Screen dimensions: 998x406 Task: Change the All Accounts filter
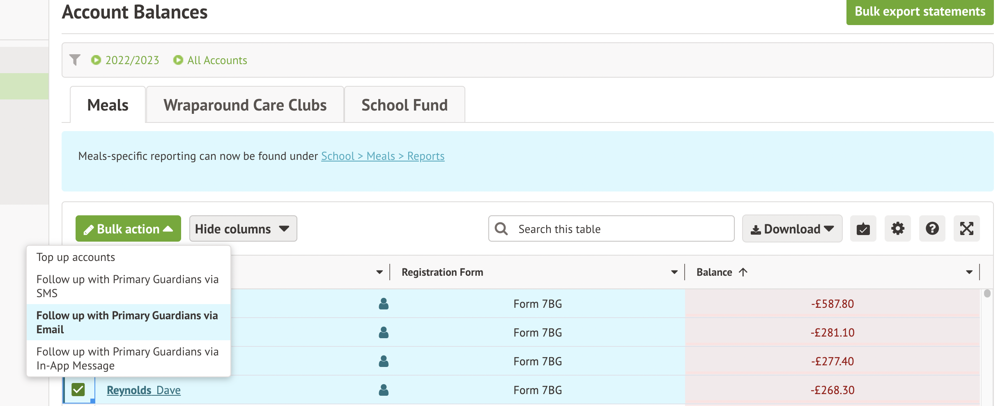(x=210, y=60)
